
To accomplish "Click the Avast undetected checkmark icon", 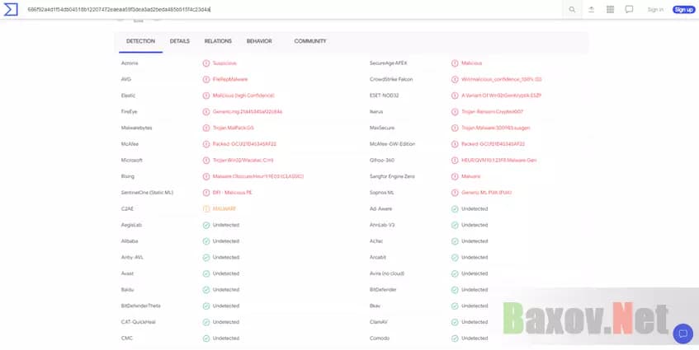I will (x=206, y=273).
